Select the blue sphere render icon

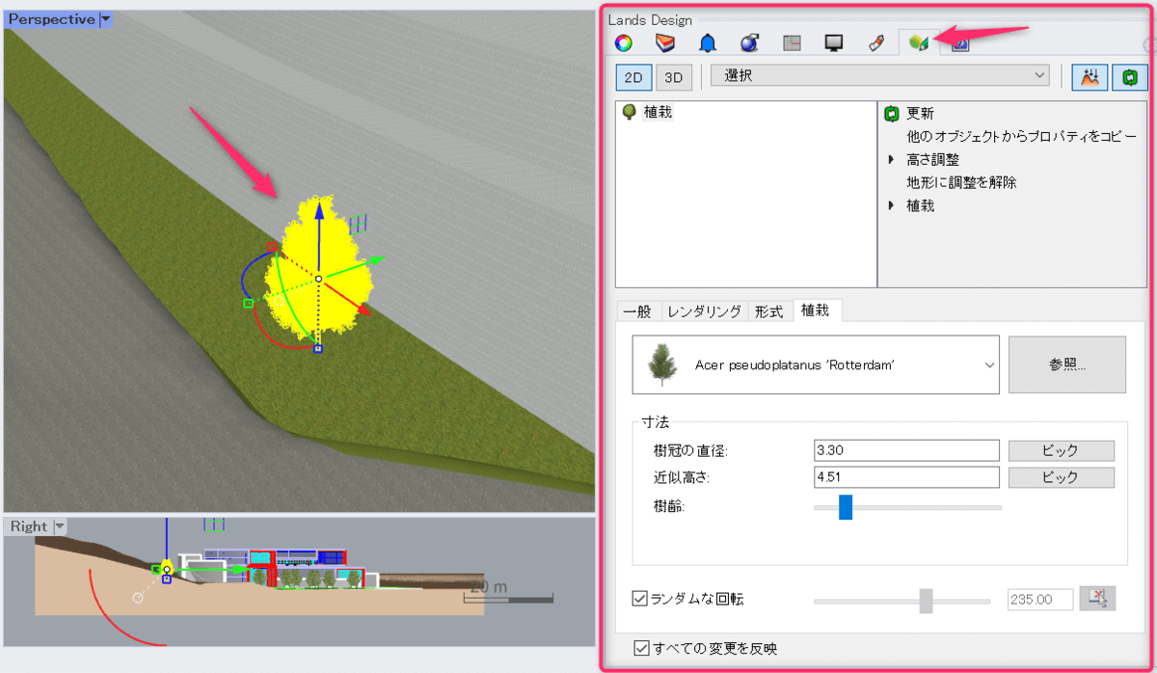coord(749,43)
